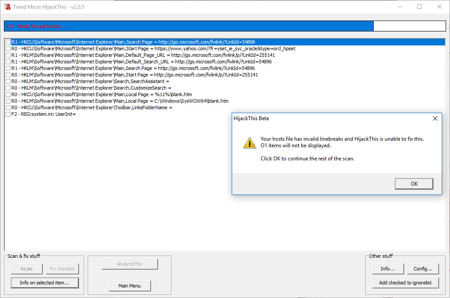Select the F2 REG:system.ini UserInit row
The image size is (450, 298).
point(44,114)
